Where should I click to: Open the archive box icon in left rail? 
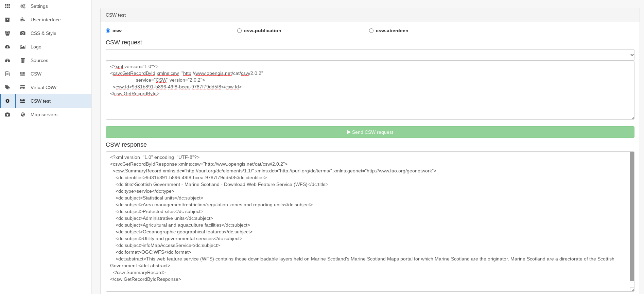point(7,20)
